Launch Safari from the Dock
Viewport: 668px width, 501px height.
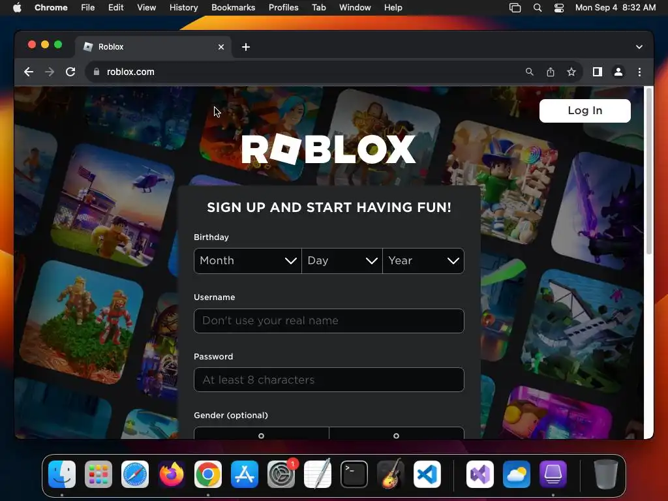point(135,474)
